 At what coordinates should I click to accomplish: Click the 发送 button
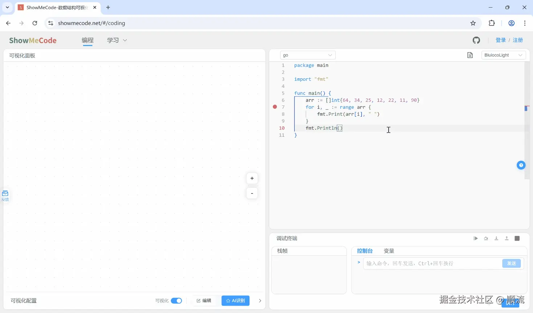click(512, 263)
